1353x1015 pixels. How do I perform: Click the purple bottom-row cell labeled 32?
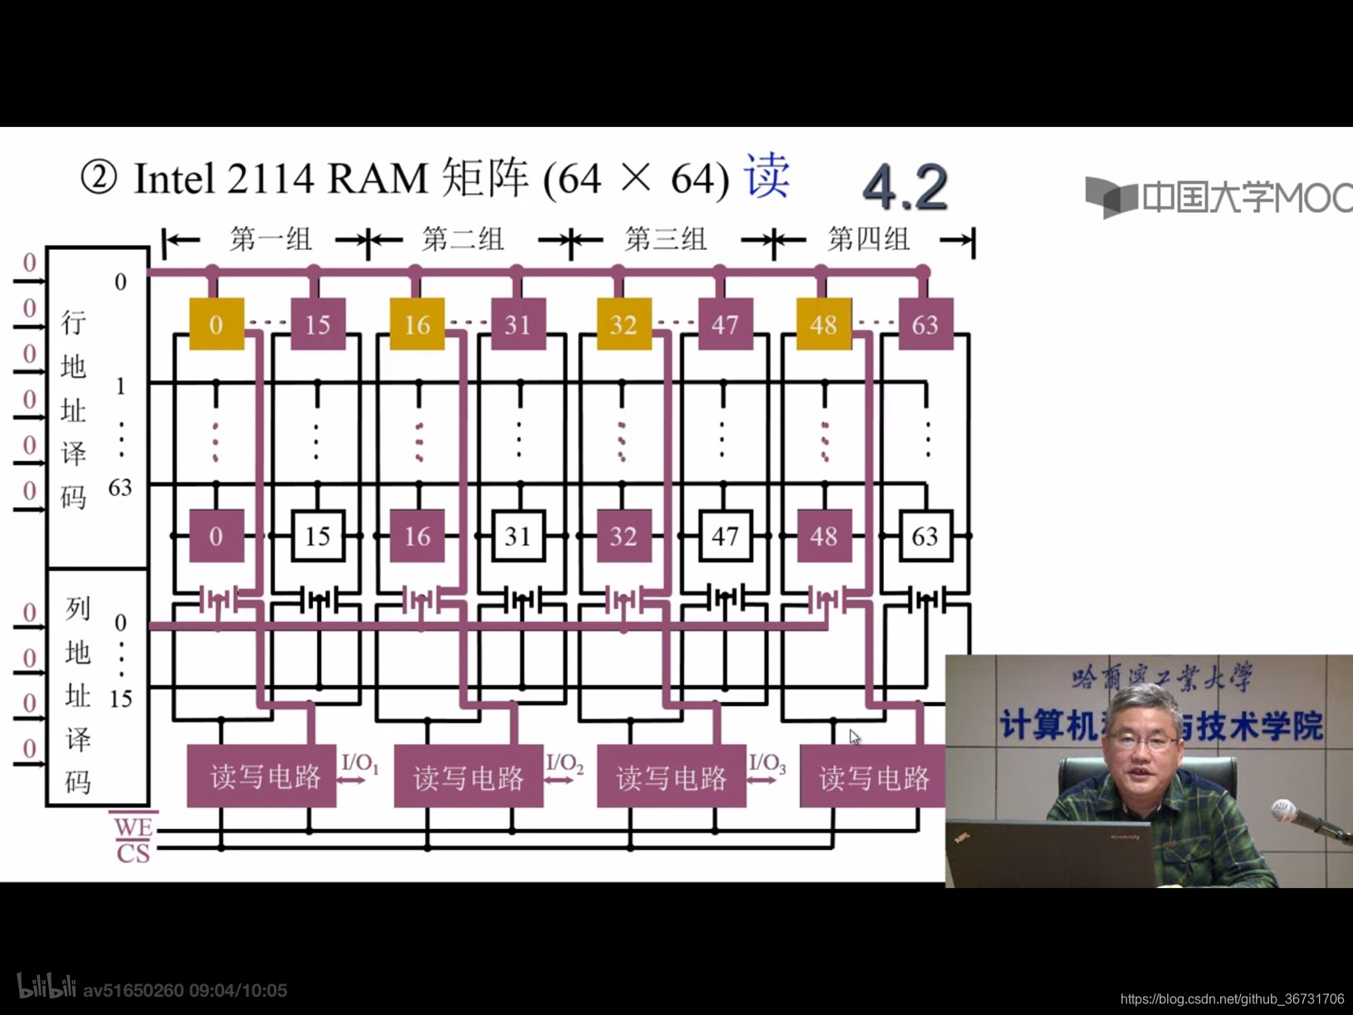coord(623,537)
